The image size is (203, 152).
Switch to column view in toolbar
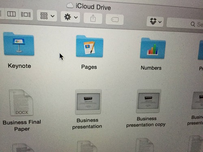tap(11, 14)
